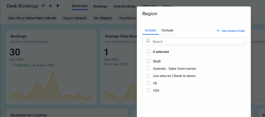
Task: Expand the Site (Select) filter
Action: point(102,18)
